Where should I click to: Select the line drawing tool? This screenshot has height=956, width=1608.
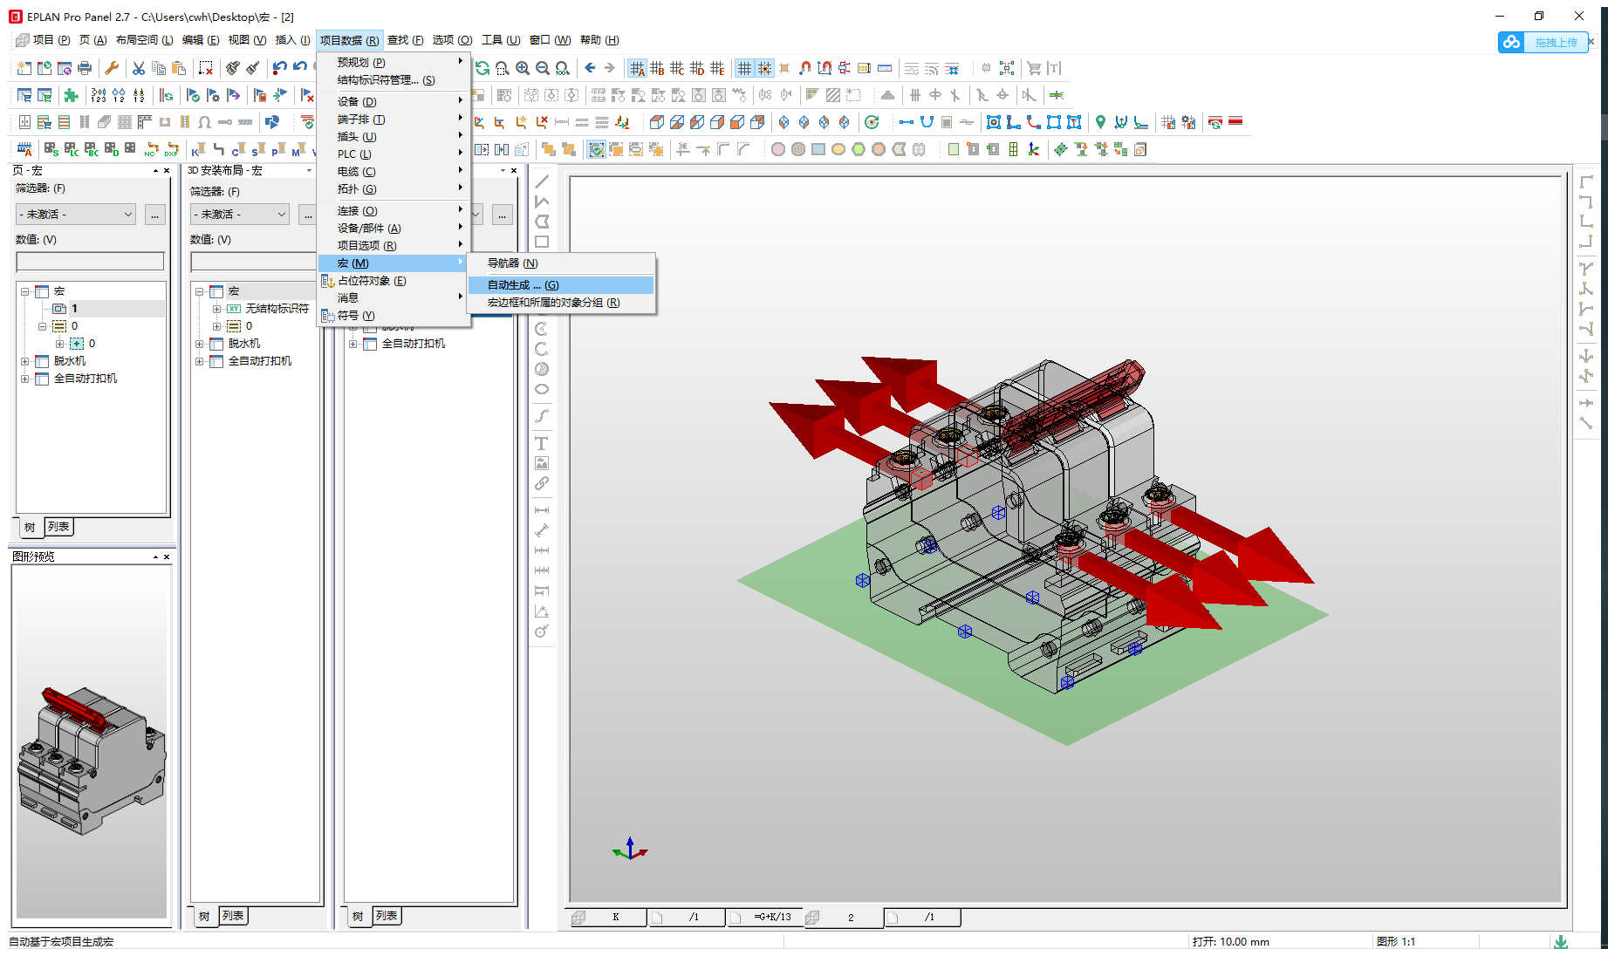tap(542, 181)
